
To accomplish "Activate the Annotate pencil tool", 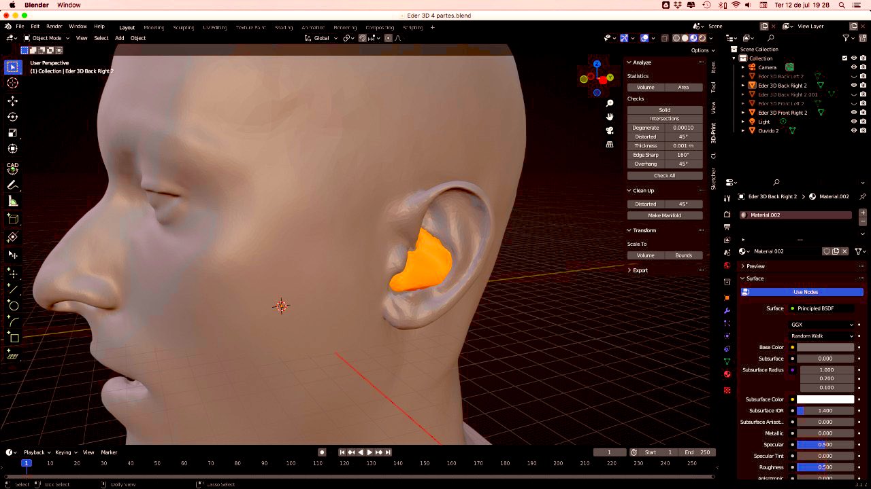I will tap(12, 185).
